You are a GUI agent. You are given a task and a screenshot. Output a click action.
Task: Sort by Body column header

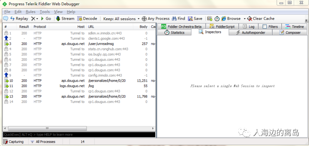pos(141,27)
